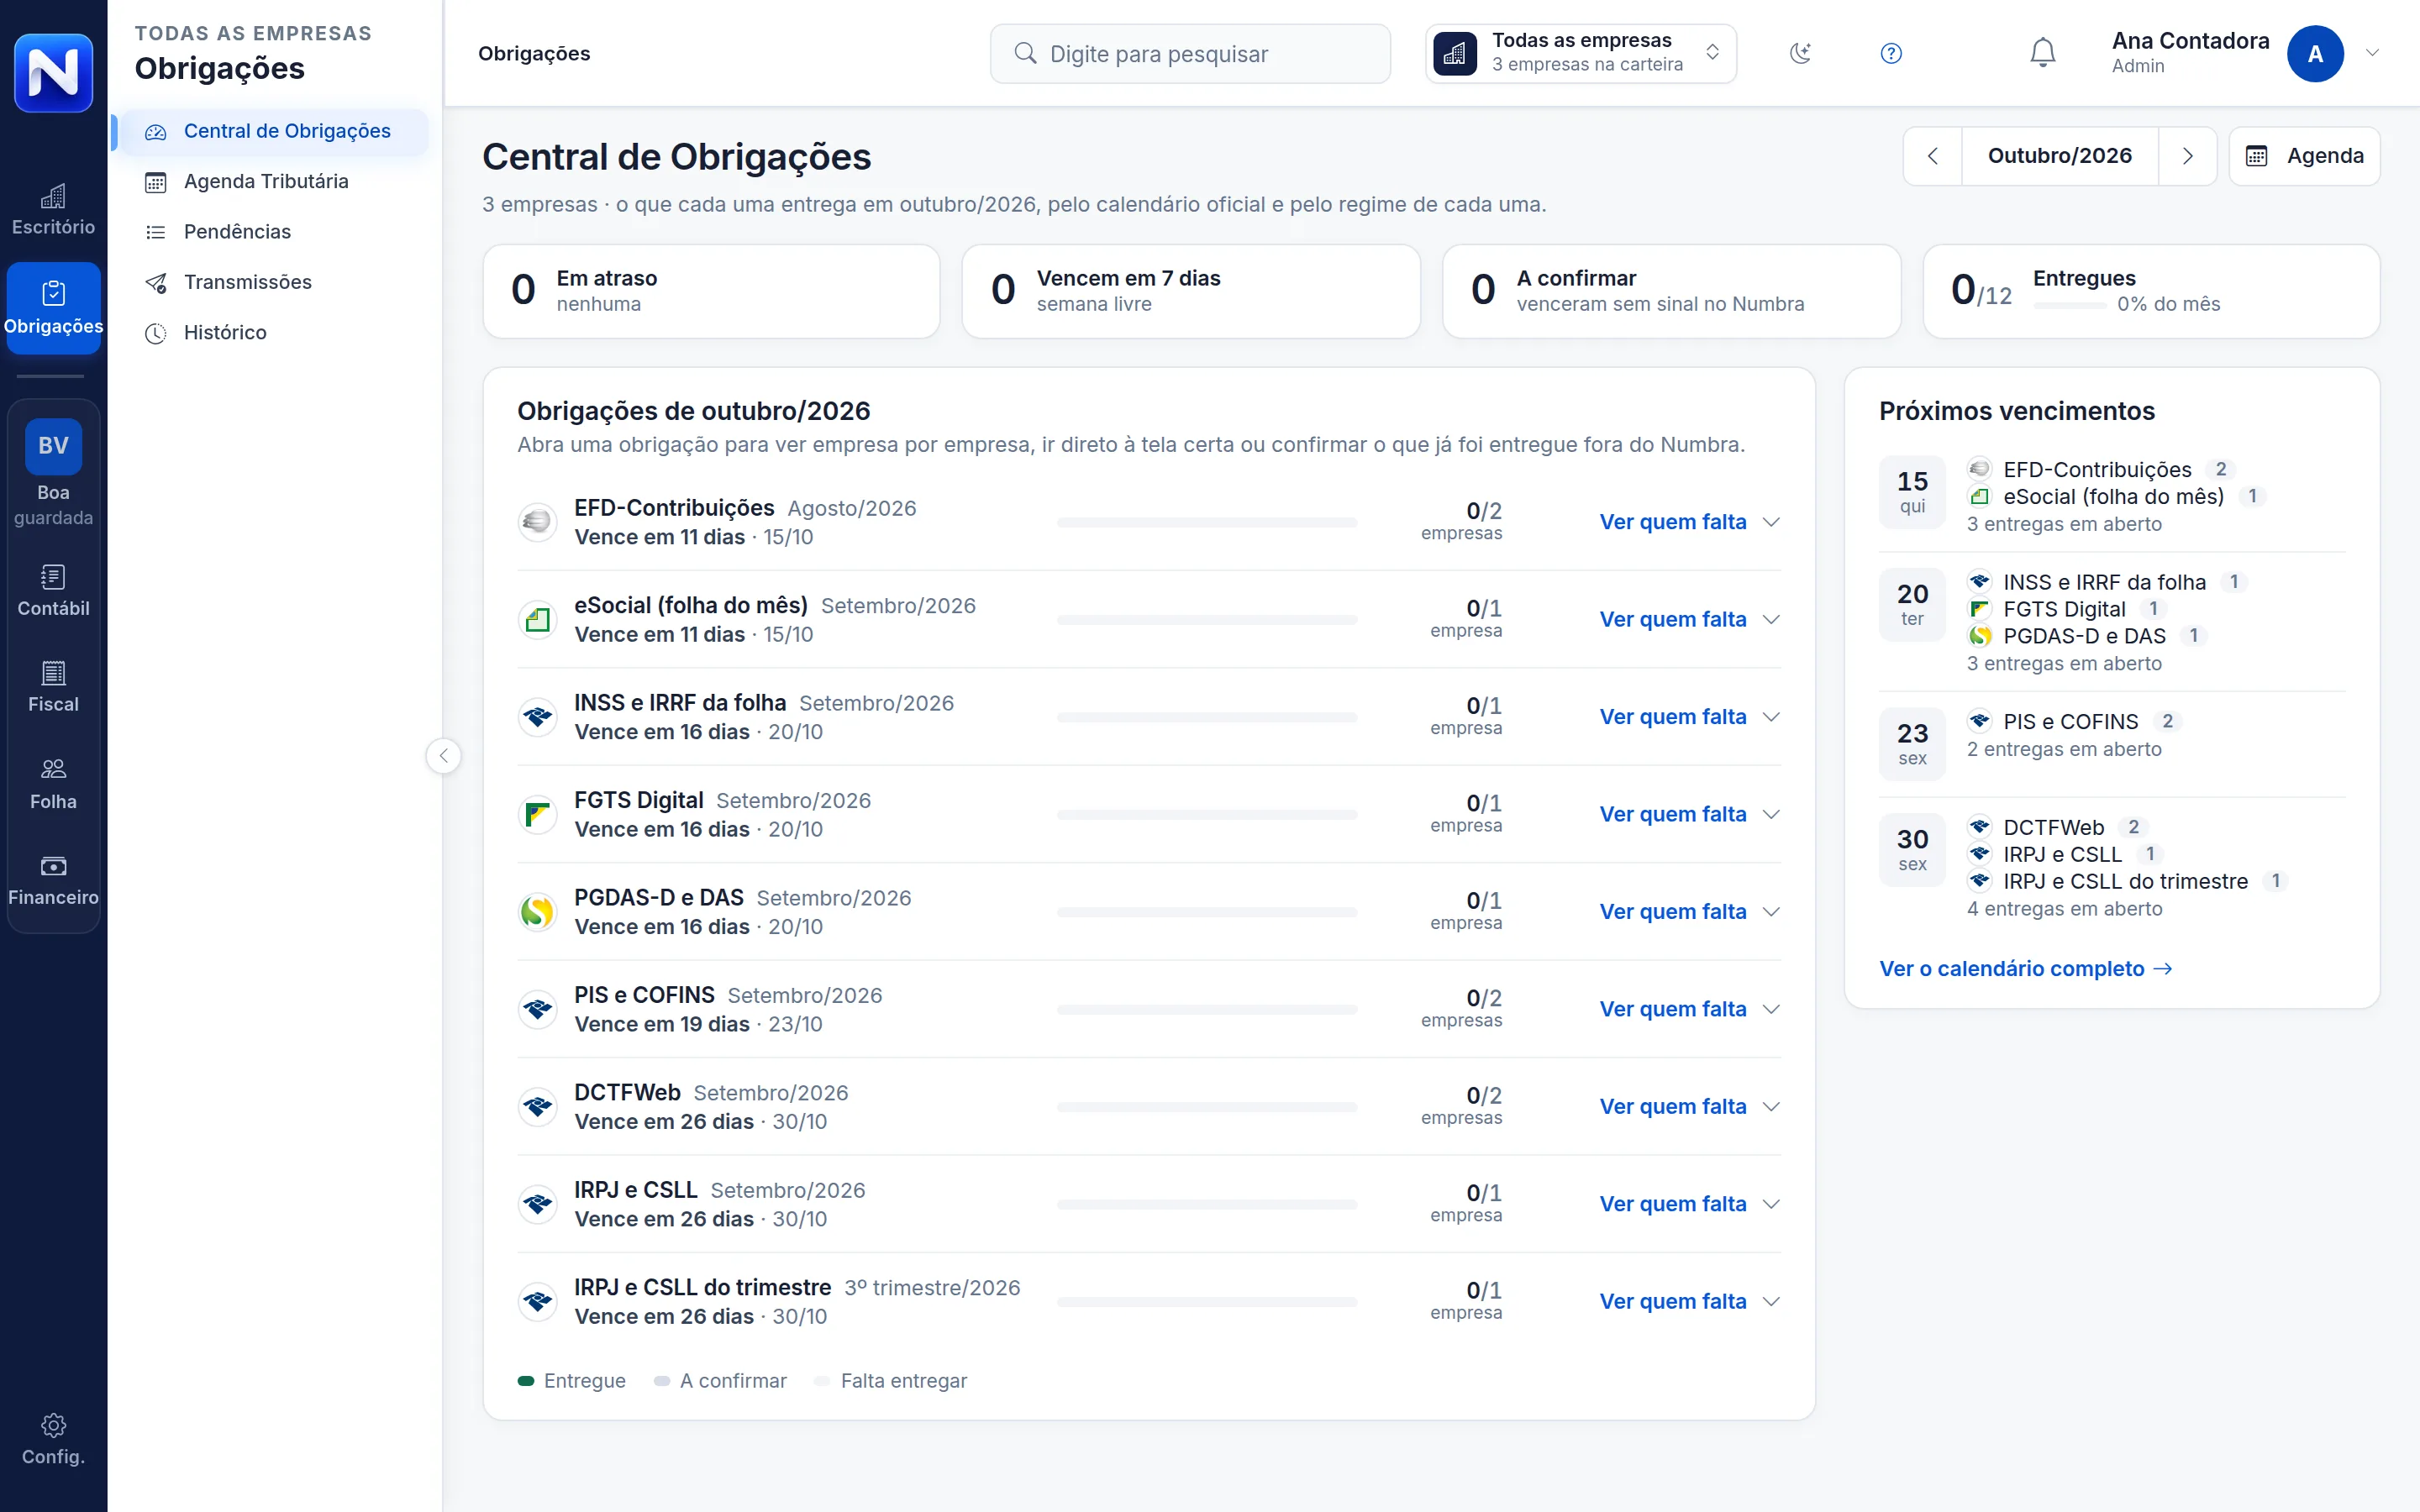Open the Todas as empresas company selector
The height and width of the screenshot is (1512, 2420).
(1580, 54)
